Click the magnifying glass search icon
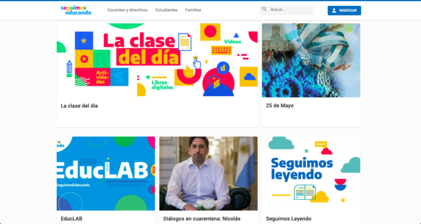 (x=264, y=9)
